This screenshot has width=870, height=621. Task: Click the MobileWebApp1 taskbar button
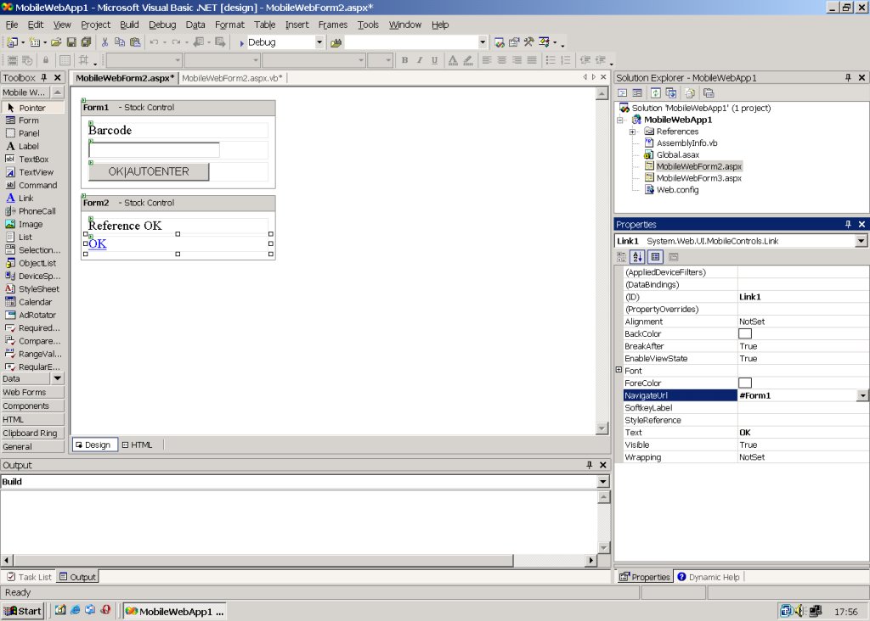click(x=174, y=611)
